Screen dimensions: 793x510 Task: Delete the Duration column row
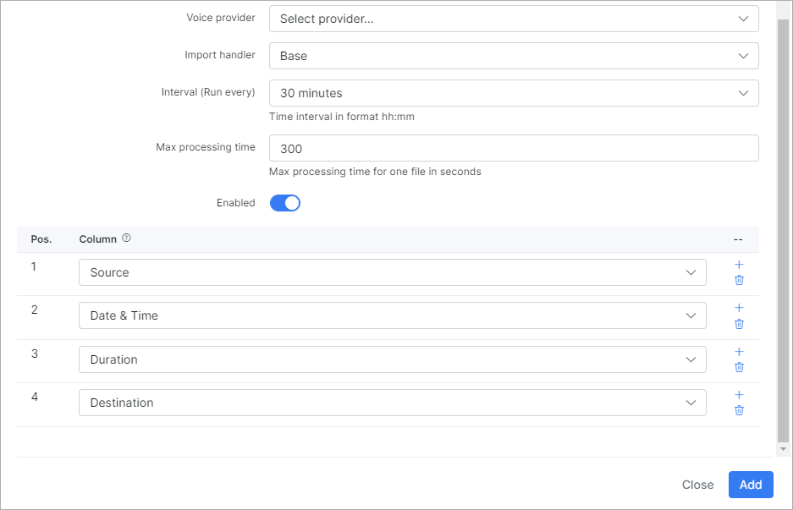click(738, 367)
